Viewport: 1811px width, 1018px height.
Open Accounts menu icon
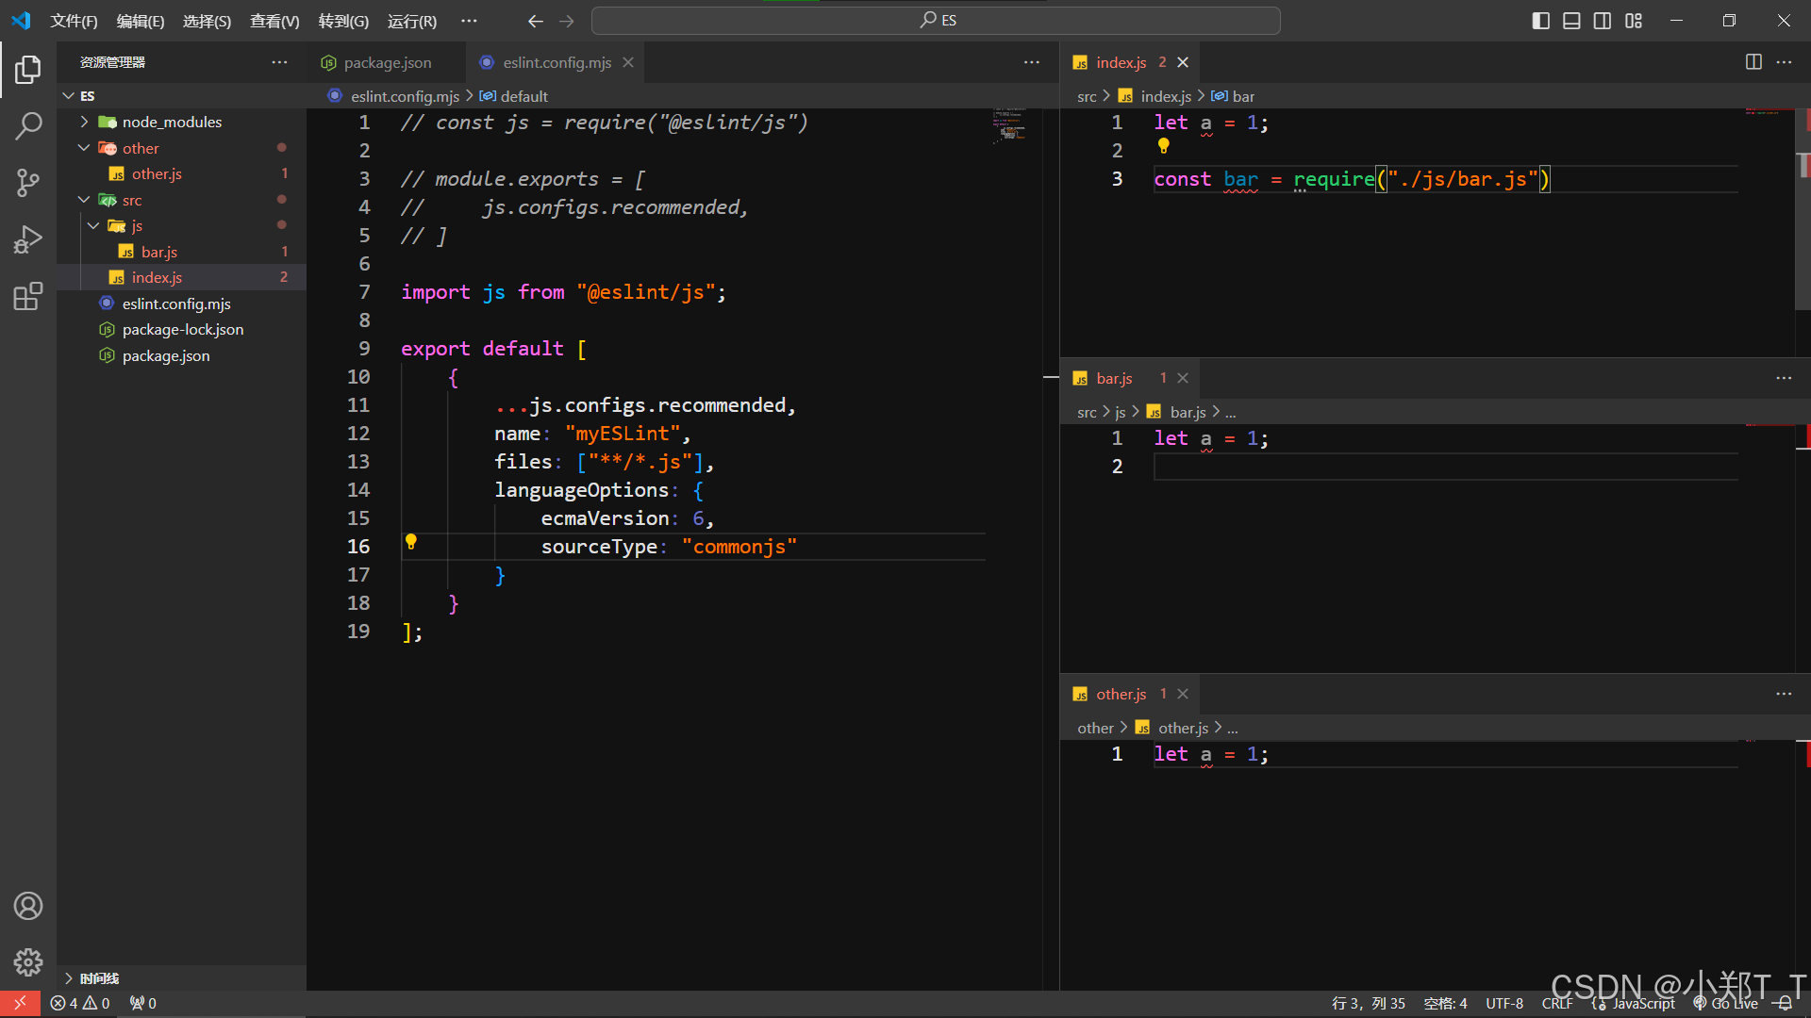[x=28, y=906]
